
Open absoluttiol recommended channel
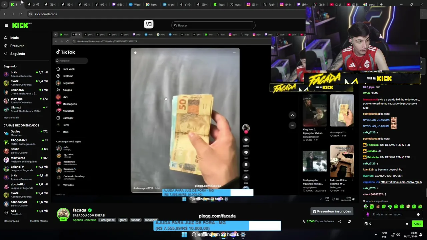(26, 186)
